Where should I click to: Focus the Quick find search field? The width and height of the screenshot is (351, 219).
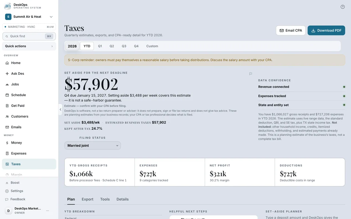click(x=29, y=36)
